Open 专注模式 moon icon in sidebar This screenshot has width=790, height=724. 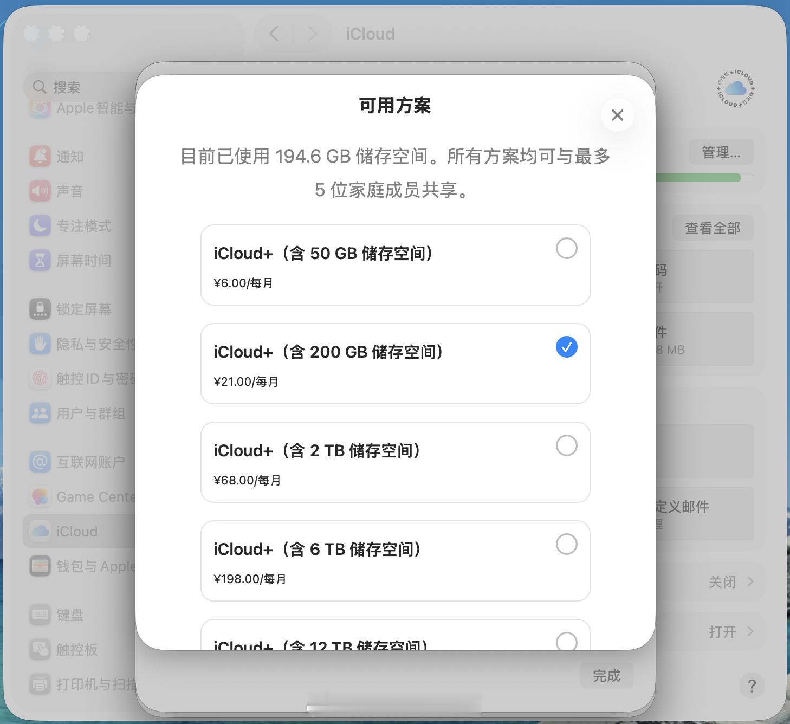40,226
